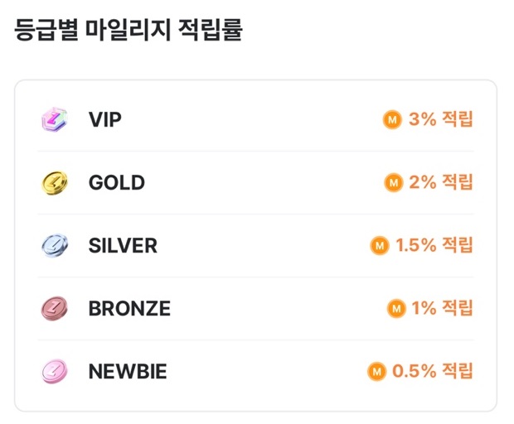Click the 등급별 마일리지 적립률 heading
The height and width of the screenshot is (424, 514).
click(x=128, y=30)
